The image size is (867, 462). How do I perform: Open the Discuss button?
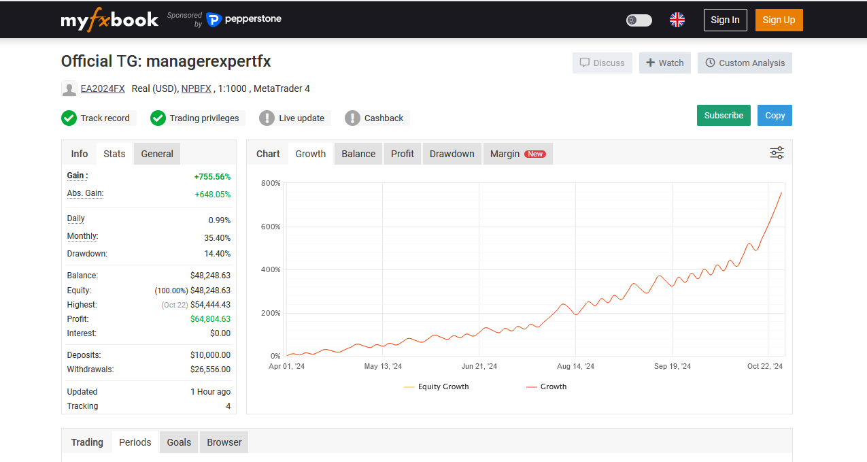[602, 63]
